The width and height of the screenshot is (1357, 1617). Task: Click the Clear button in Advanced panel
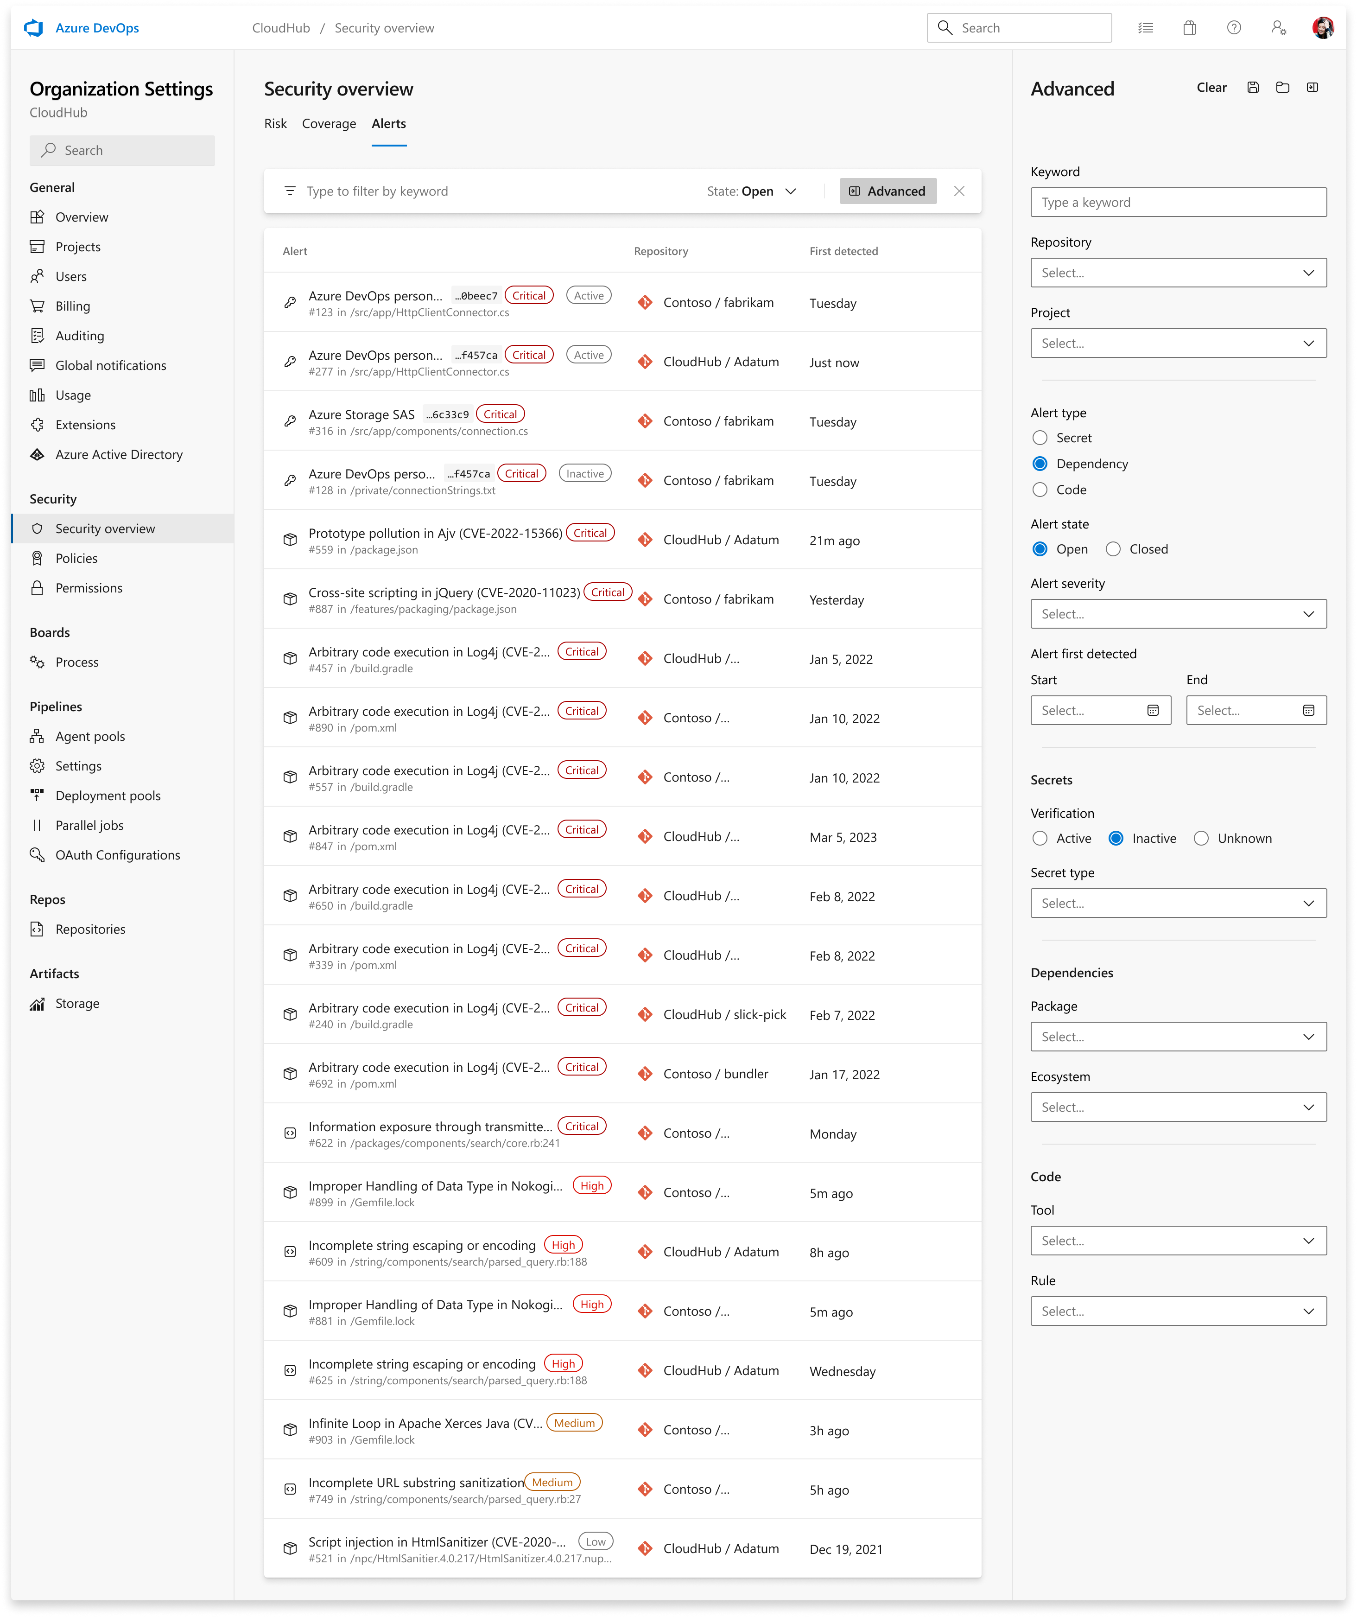coord(1211,88)
